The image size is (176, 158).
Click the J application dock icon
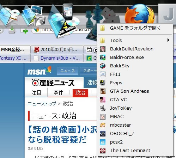click(167, 13)
